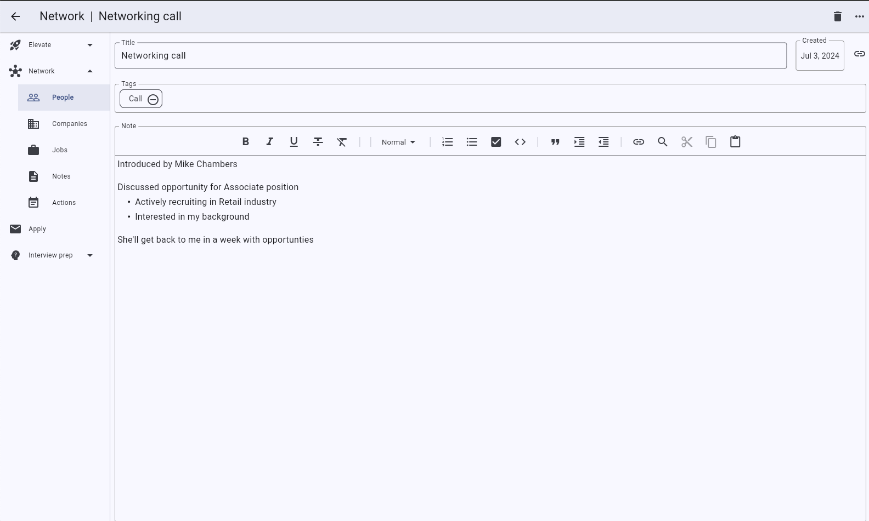Toggle checklist formatting

pos(496,142)
